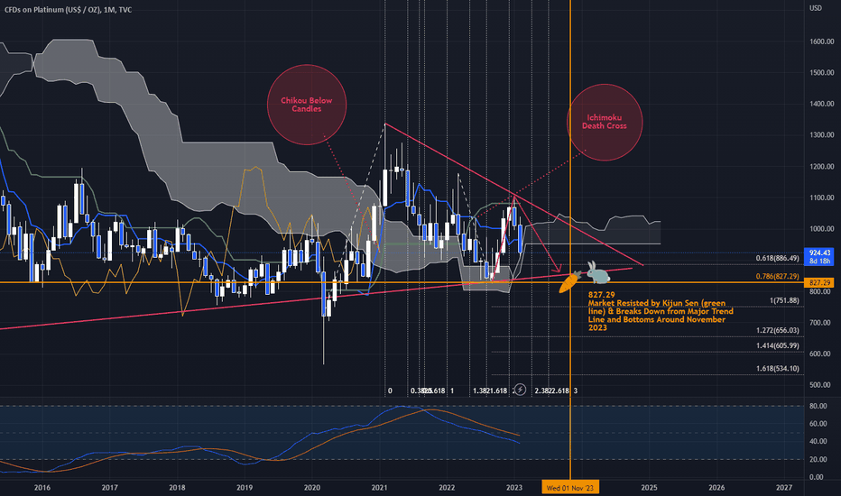Click the orange annotation text about Kijun Sen
This screenshot has height=496, width=841.
[661, 311]
